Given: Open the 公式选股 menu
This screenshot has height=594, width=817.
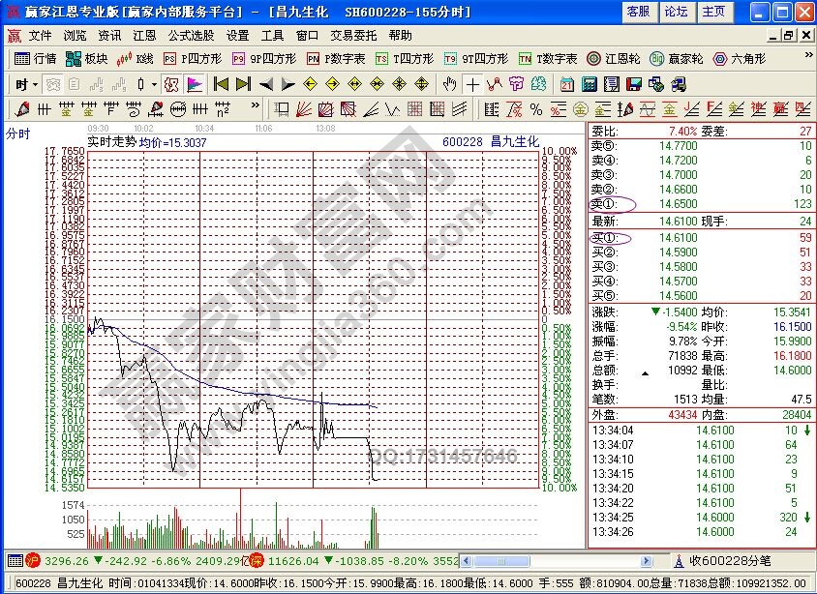Looking at the screenshot, I should [x=191, y=35].
